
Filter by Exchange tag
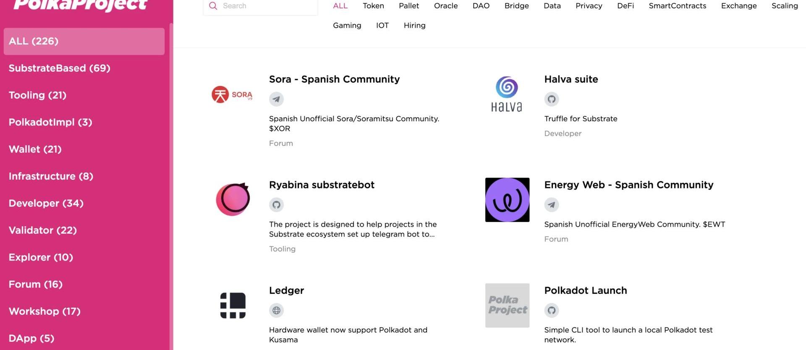[x=739, y=6]
